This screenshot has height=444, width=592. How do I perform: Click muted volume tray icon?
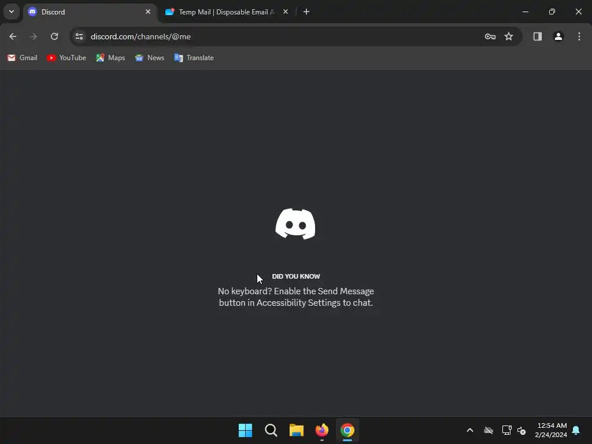coord(522,430)
